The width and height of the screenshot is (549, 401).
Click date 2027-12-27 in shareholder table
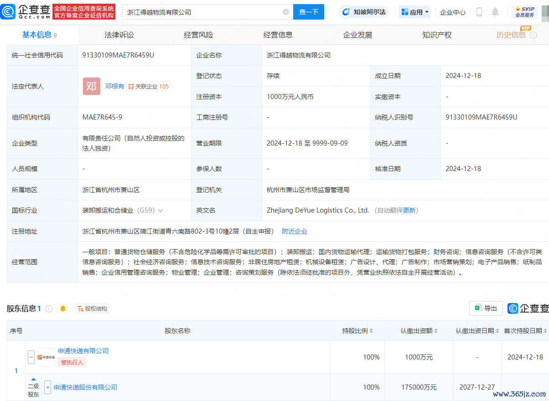tap(477, 387)
